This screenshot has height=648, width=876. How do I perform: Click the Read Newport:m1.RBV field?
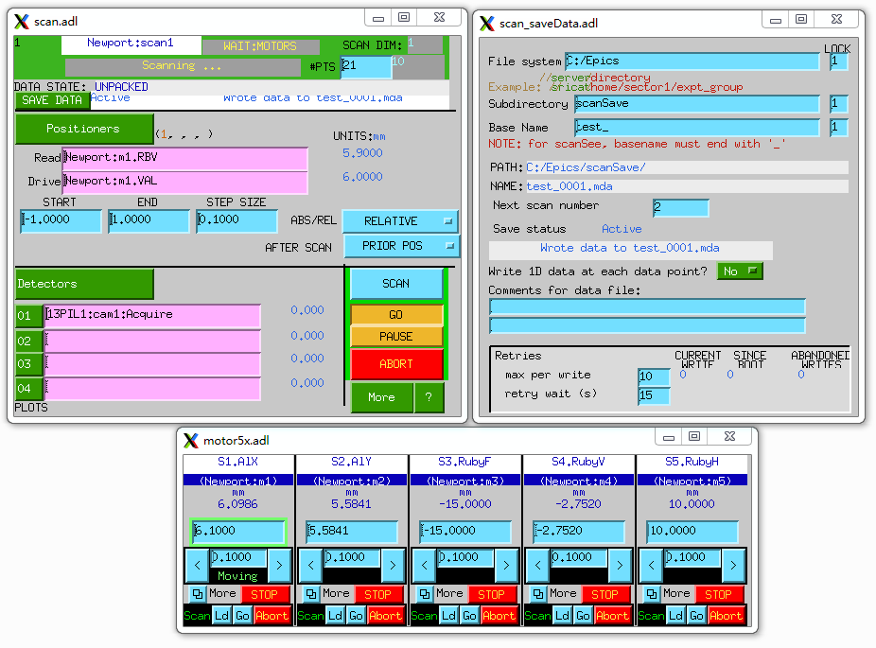tap(184, 158)
